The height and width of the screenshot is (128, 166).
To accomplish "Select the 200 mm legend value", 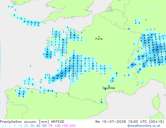I will [73, 126].
